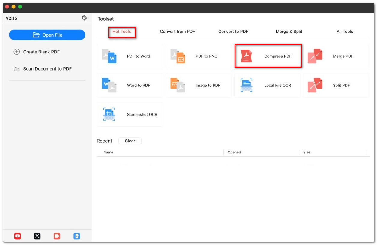Select the PDF to PNG tool icon

click(178, 56)
